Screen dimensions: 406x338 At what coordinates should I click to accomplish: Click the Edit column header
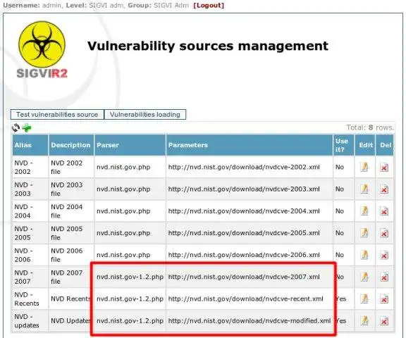click(x=365, y=145)
